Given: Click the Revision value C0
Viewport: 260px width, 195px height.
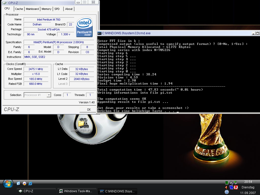Looking at the screenshot, I should point(87,52).
